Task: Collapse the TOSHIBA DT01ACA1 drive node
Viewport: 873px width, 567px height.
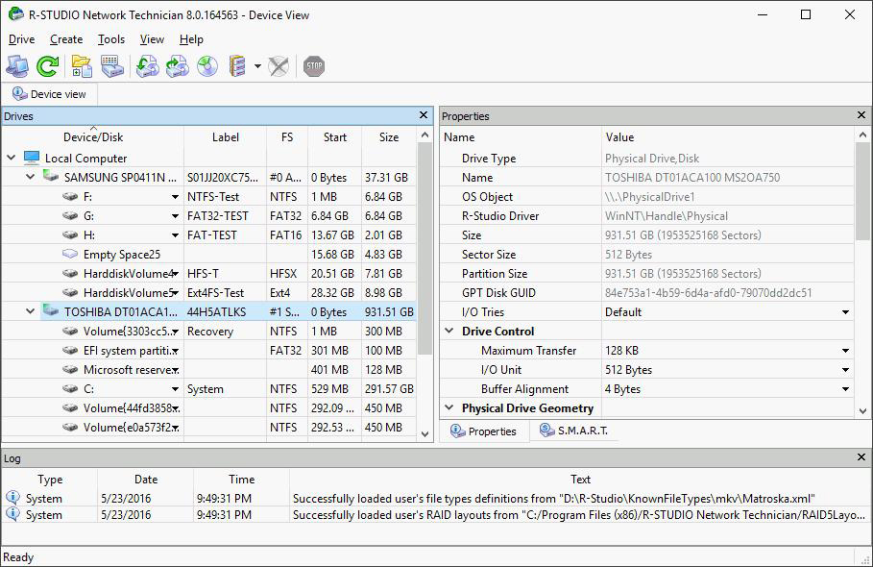Action: (x=31, y=311)
